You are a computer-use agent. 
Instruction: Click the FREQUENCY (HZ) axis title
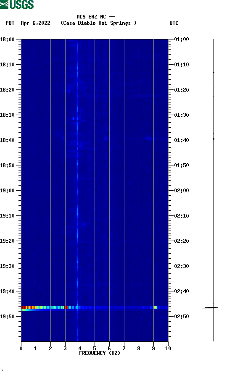point(100,353)
